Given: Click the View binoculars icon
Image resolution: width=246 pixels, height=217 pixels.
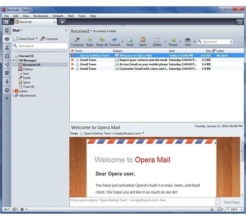Looking at the screenshot, I should click(188, 40).
